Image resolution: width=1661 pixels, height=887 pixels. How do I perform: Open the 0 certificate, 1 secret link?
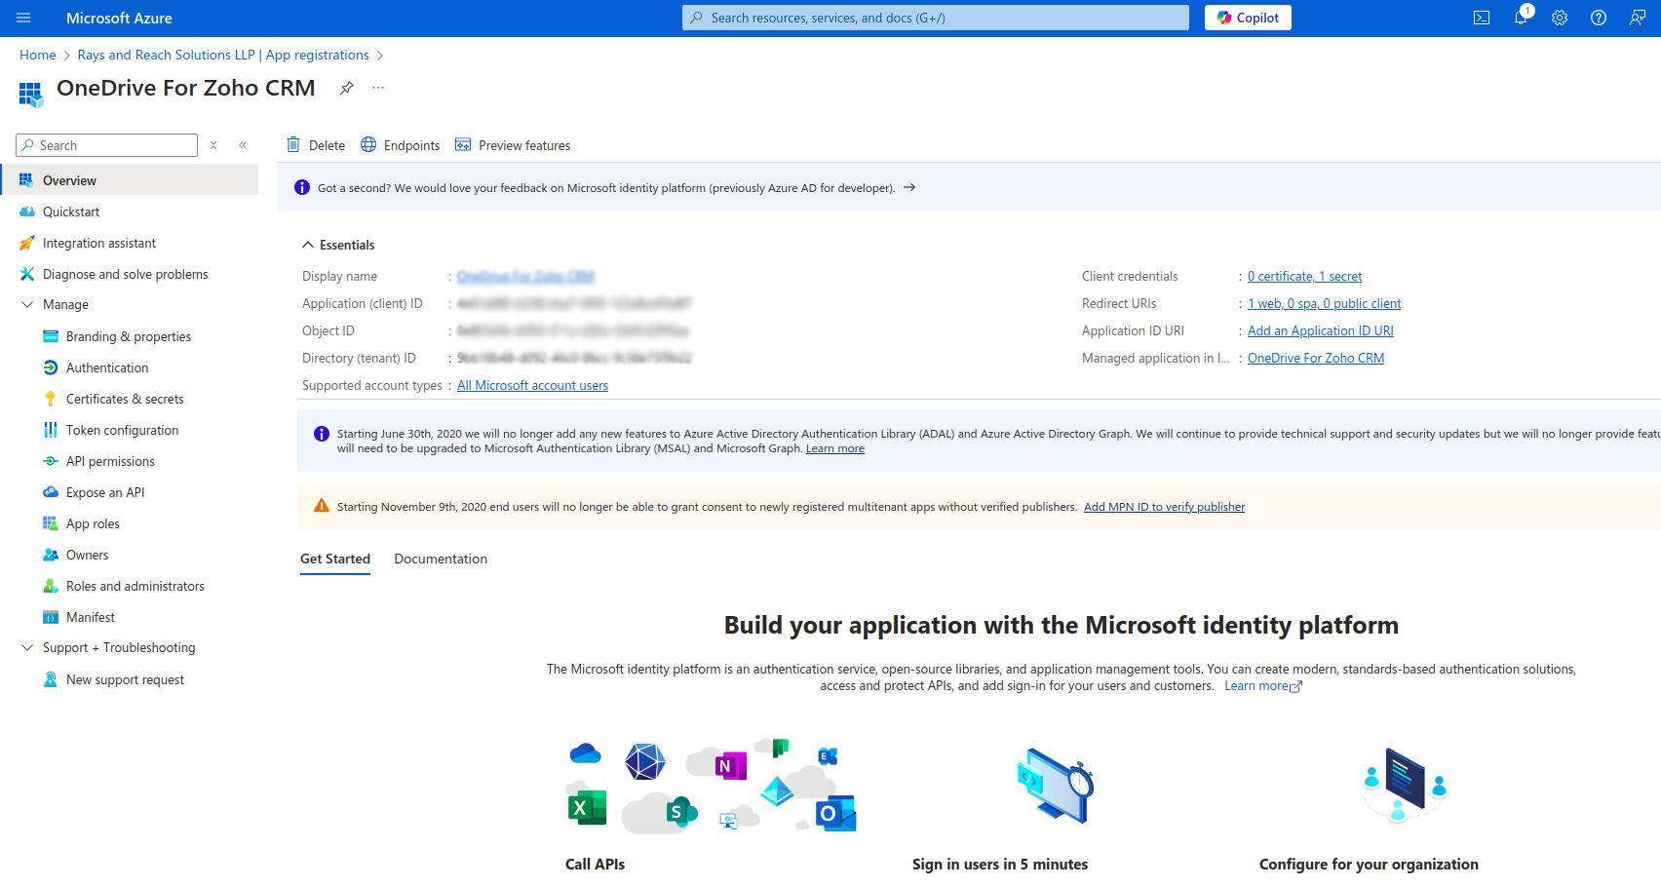(1304, 277)
